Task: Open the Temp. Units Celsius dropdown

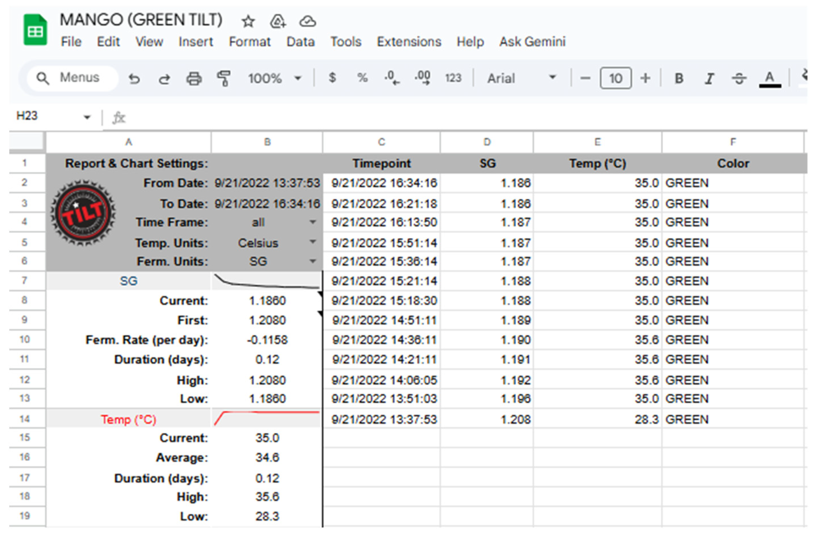Action: click(x=313, y=242)
